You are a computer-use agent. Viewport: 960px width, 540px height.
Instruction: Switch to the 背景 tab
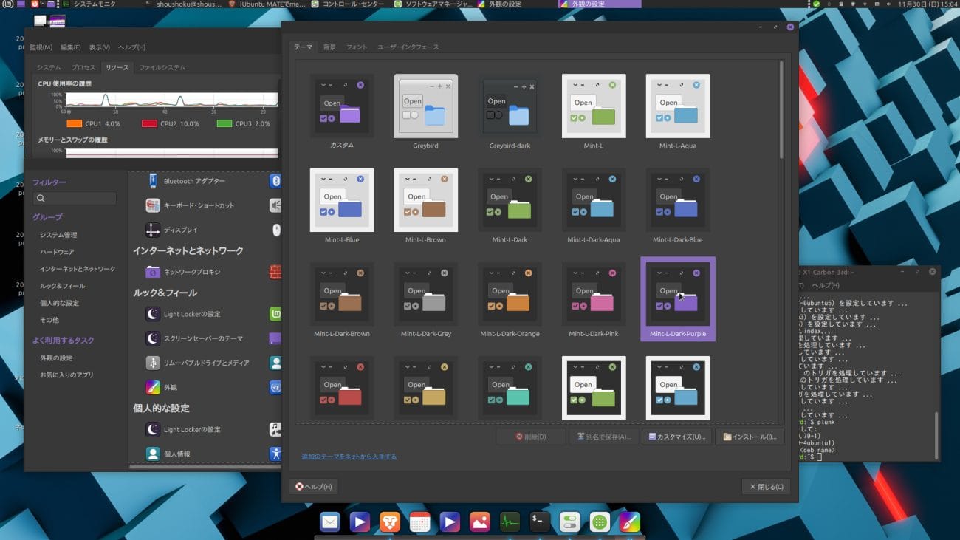329,47
